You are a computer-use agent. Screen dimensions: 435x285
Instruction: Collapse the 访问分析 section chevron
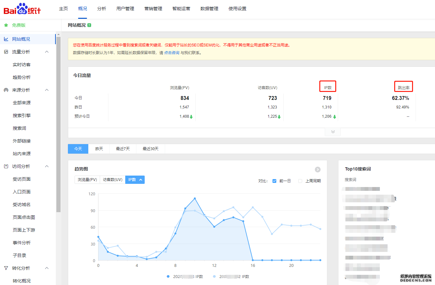point(47,166)
